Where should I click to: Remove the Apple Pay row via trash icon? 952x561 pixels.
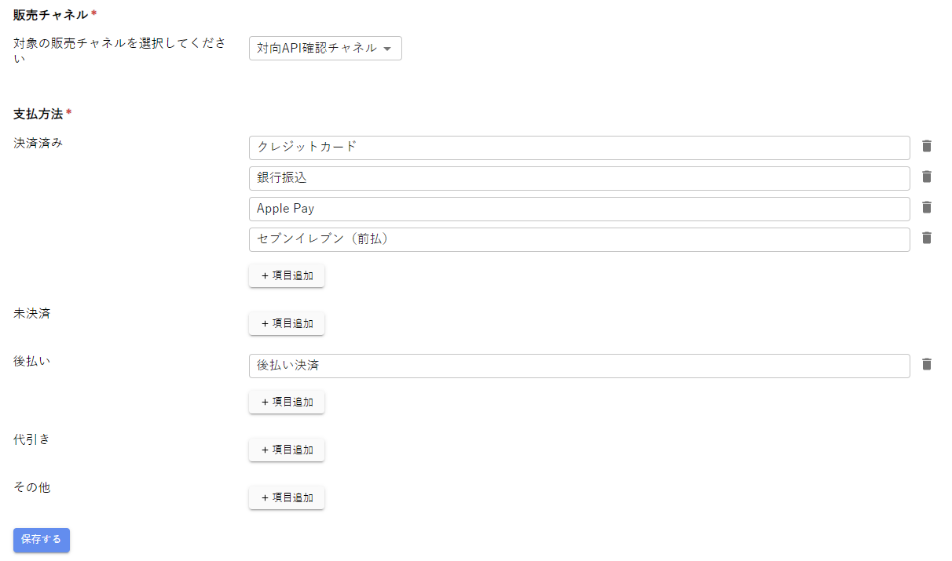(927, 207)
